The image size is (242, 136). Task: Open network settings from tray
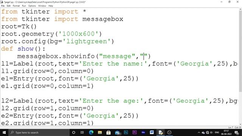[x=208, y=133]
